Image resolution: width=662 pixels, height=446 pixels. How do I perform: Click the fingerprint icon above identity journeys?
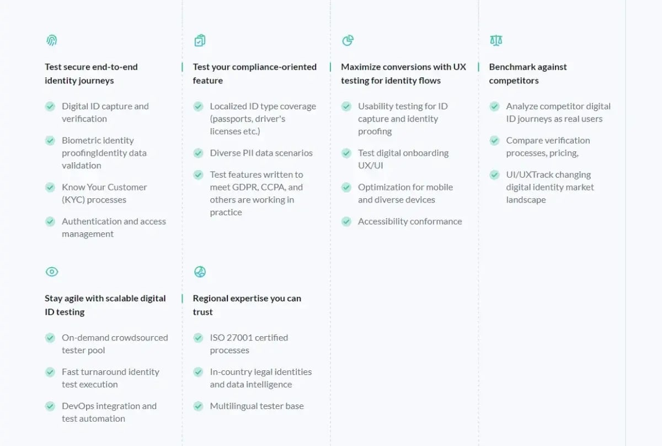[51, 40]
